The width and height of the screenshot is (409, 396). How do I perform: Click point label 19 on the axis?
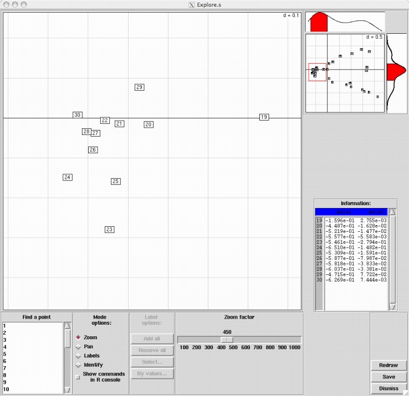(264, 117)
